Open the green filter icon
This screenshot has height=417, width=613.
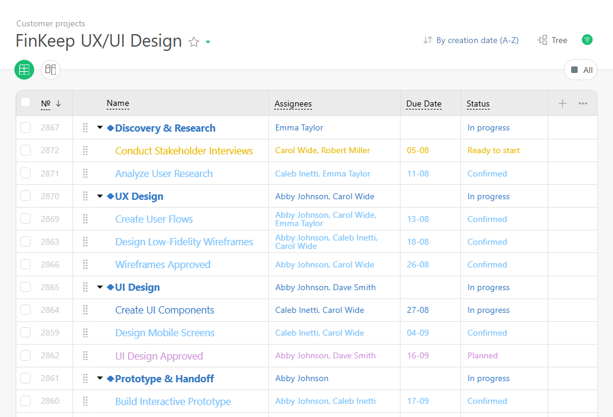[587, 40]
